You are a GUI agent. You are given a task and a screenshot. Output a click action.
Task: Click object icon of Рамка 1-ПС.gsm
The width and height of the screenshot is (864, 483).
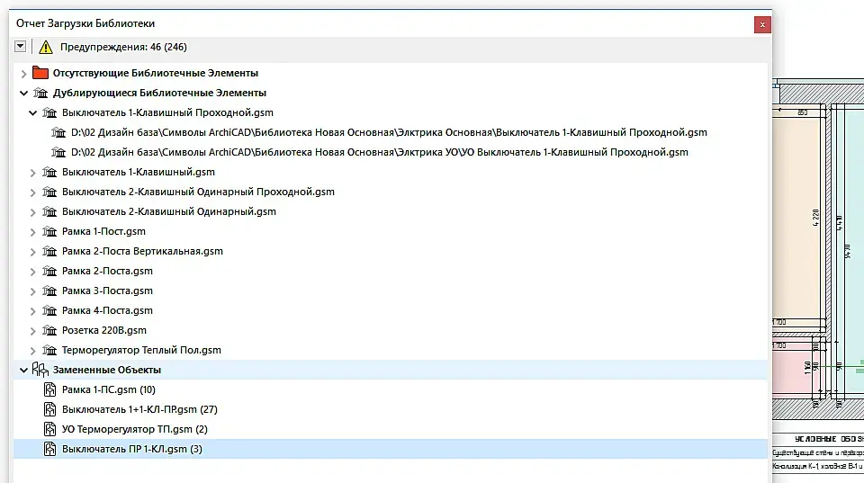[49, 390]
